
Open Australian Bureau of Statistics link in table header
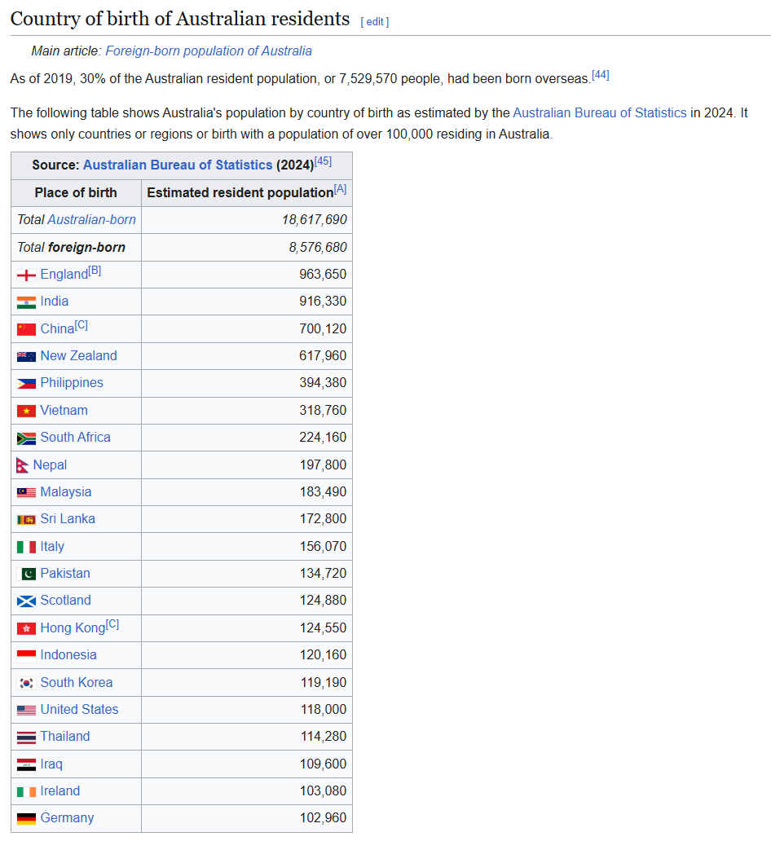pyautogui.click(x=178, y=165)
